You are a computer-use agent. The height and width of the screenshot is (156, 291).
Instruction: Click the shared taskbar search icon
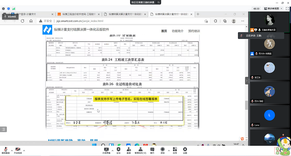103,144
